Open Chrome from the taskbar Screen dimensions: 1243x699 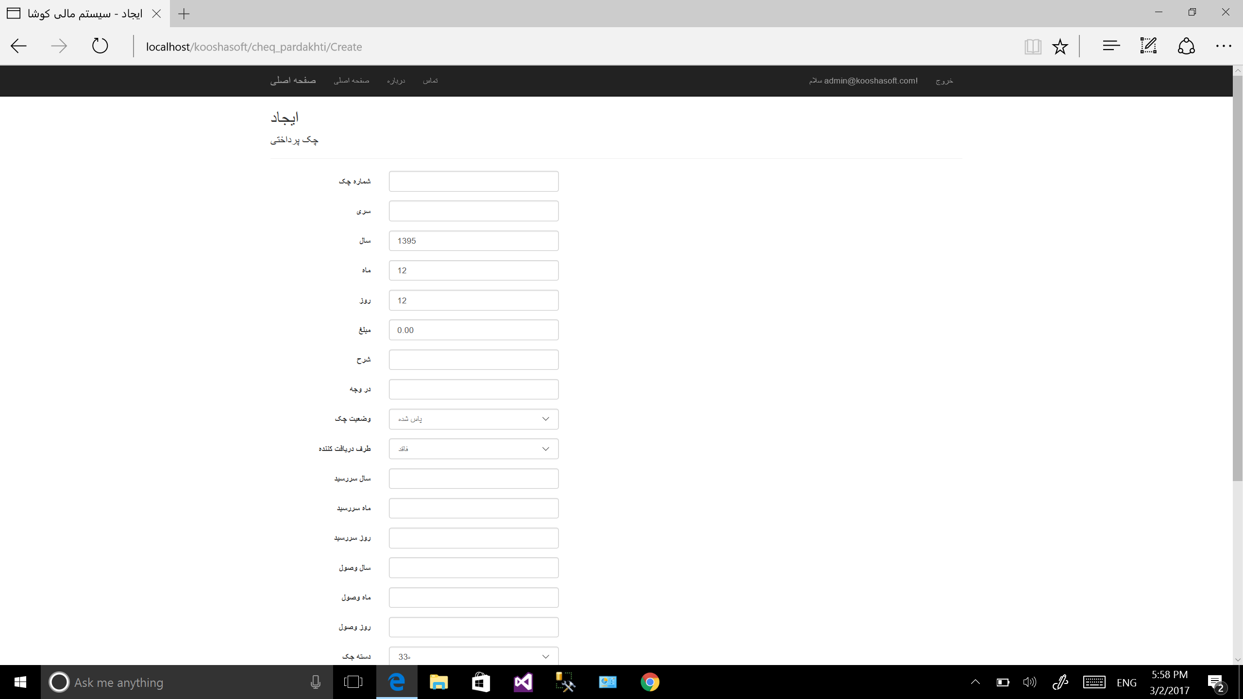point(650,682)
